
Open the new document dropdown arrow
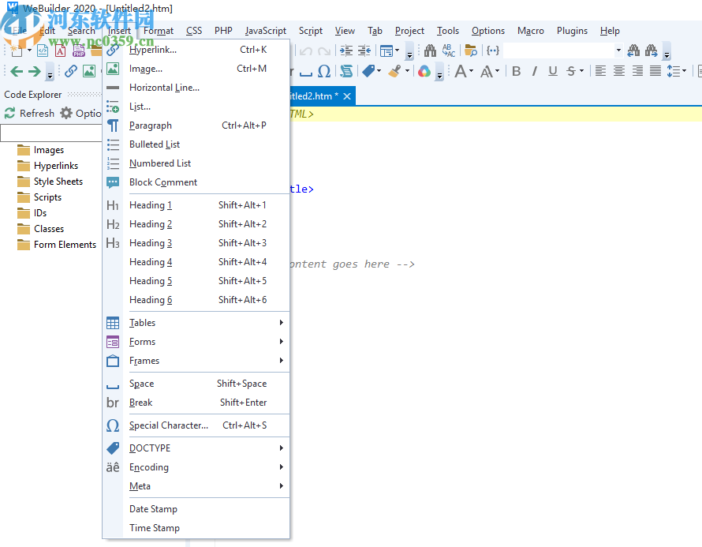[29, 51]
